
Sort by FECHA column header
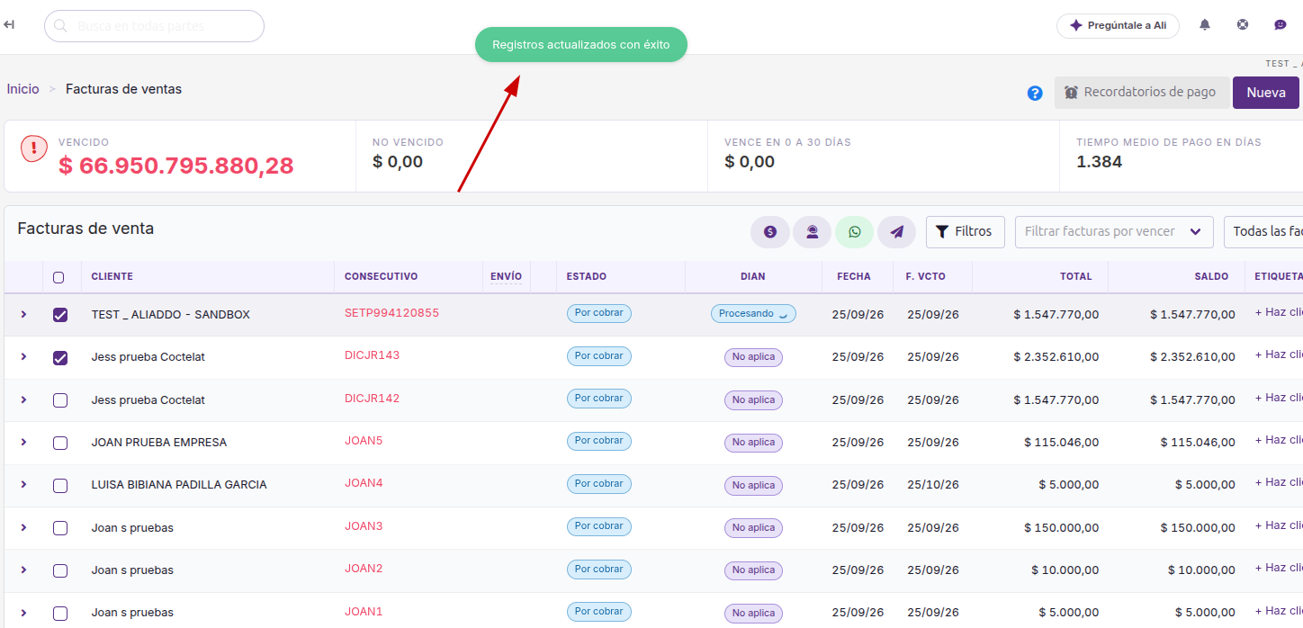pyautogui.click(x=854, y=276)
